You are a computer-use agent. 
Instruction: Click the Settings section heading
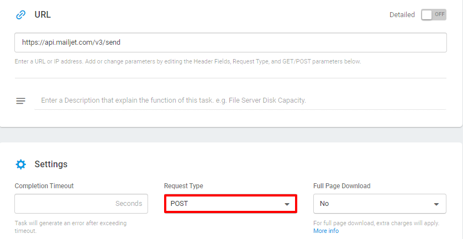pos(51,164)
